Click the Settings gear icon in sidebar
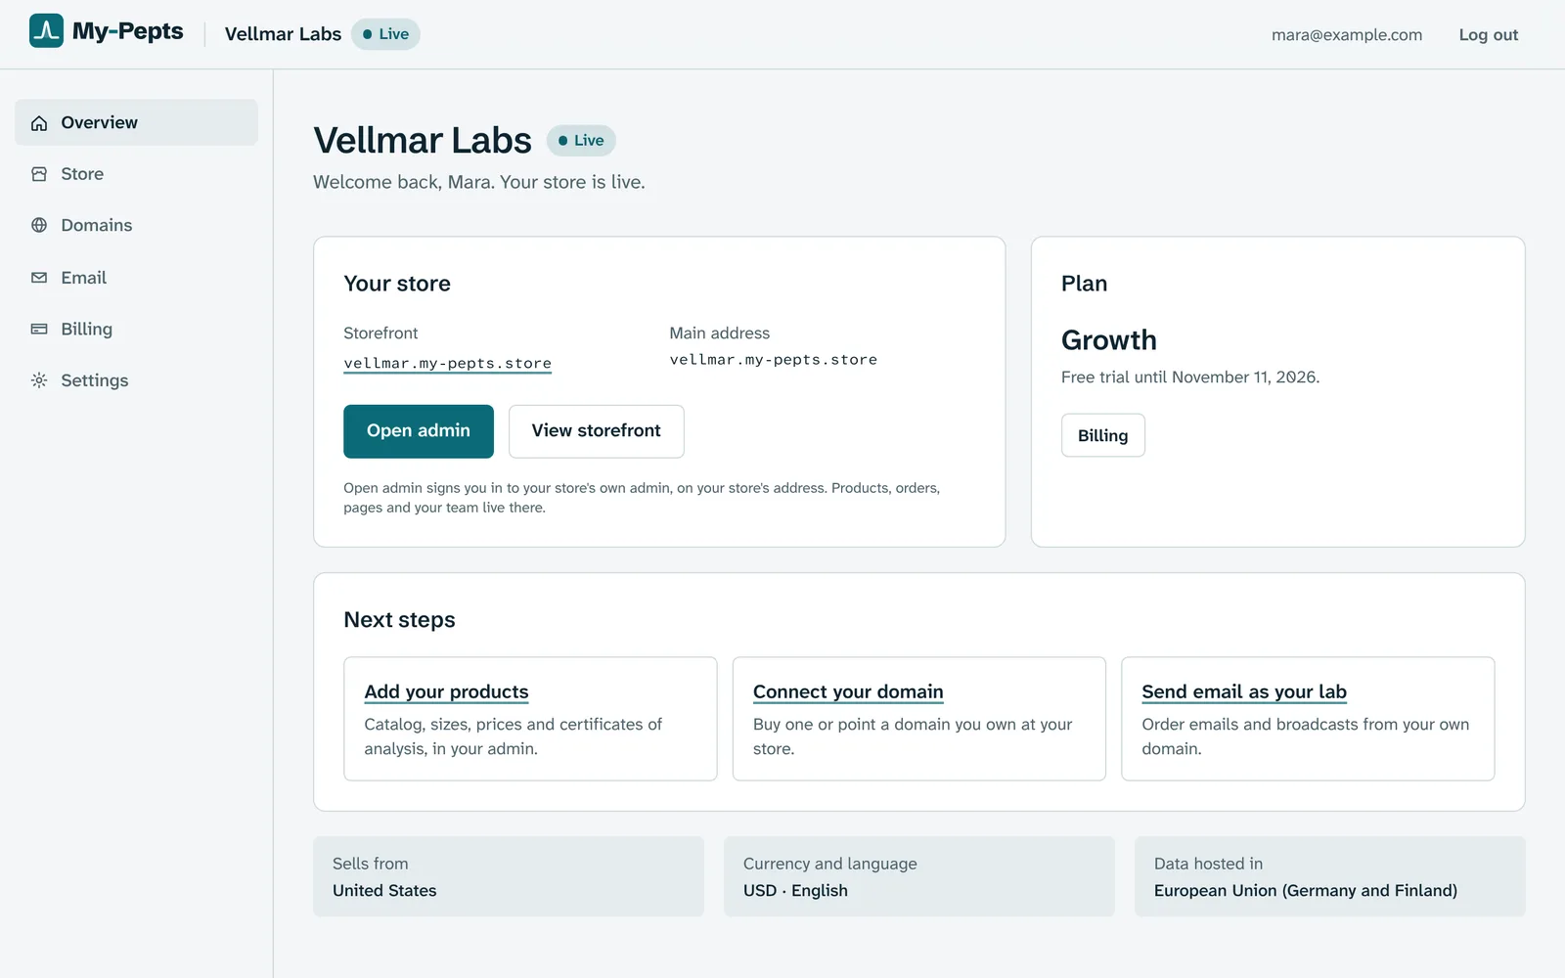 coord(39,380)
